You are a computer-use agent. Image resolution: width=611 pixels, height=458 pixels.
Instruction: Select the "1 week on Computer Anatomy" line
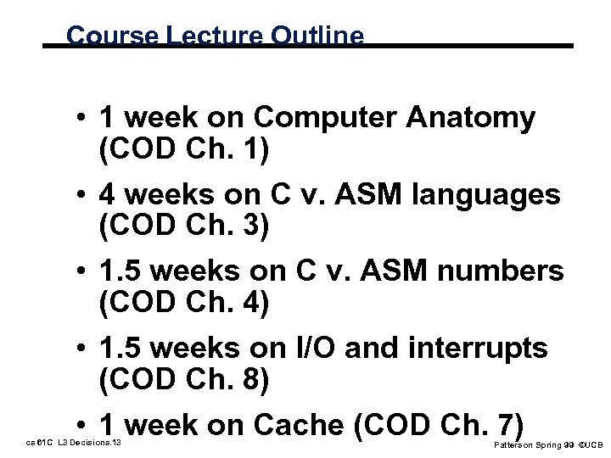[x=317, y=118]
